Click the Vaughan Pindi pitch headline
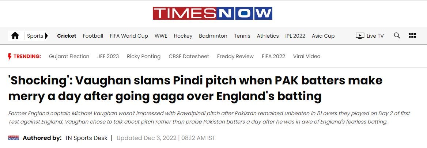427x148 pixels. click(x=195, y=88)
